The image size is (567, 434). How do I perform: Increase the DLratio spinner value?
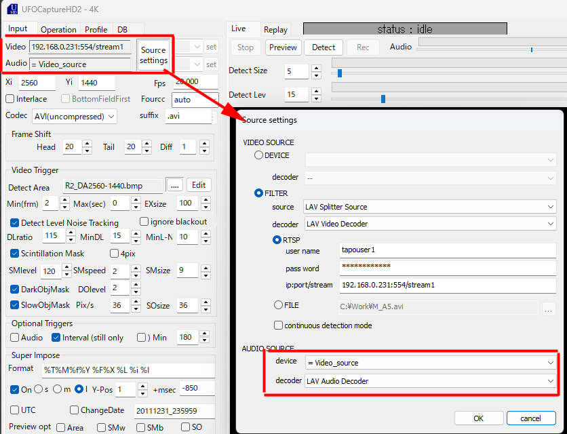coord(69,233)
